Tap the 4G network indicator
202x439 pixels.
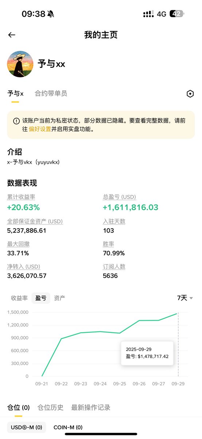[162, 14]
